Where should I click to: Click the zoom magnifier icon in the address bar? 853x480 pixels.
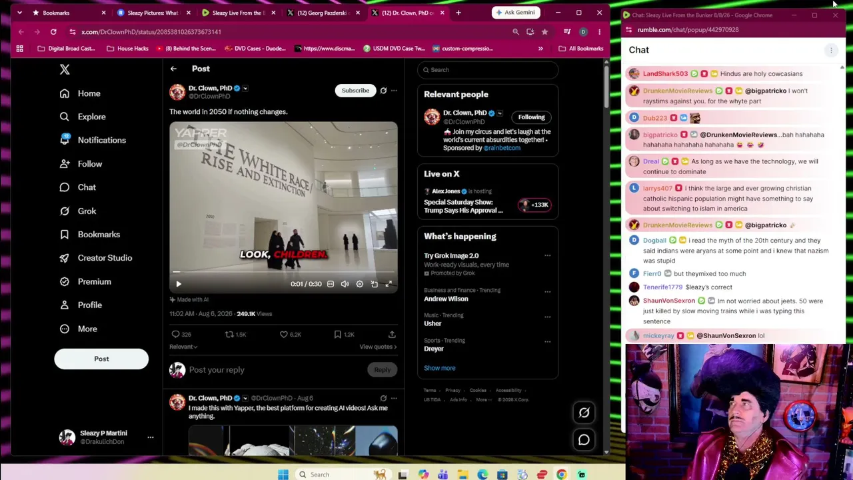(516, 31)
